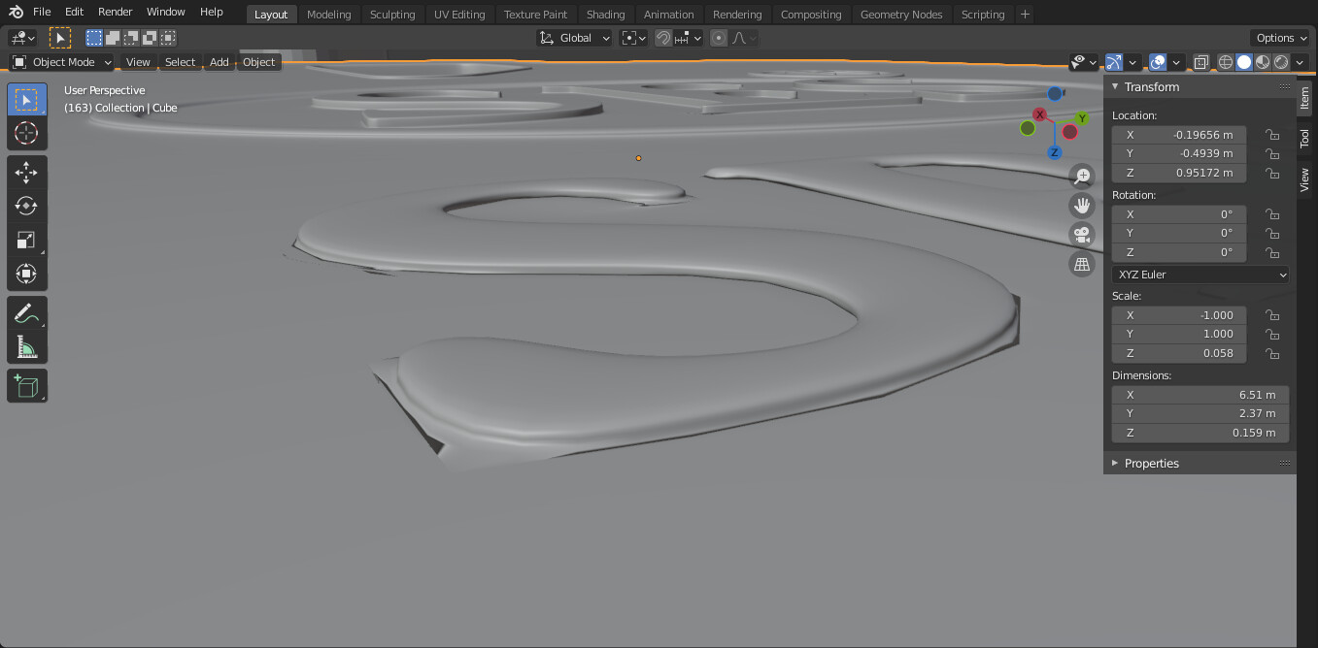
Task: Add a new workspace with plus tab
Action: (1025, 15)
